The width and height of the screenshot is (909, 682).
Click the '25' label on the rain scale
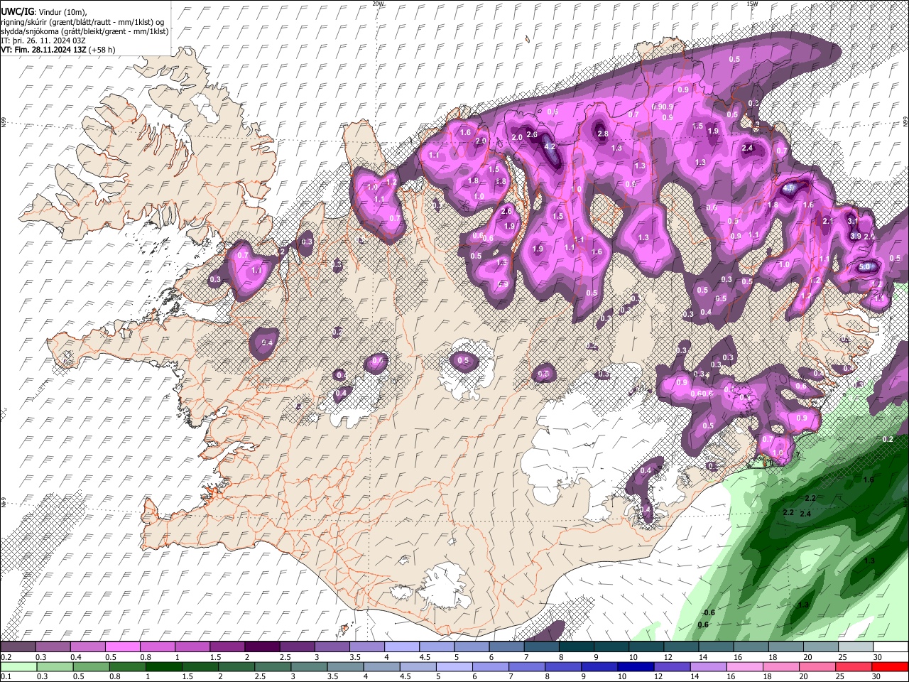coord(841,677)
